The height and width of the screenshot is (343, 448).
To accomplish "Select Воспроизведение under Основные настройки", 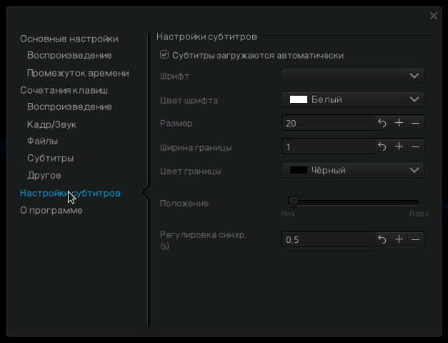I will coord(69,56).
